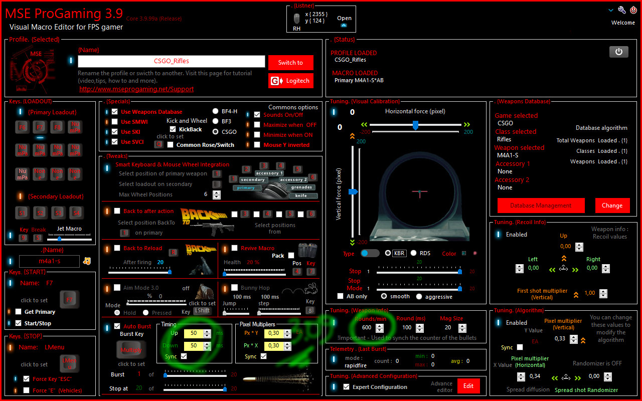
Task: Open the advance editor with Edit
Action: click(x=468, y=386)
